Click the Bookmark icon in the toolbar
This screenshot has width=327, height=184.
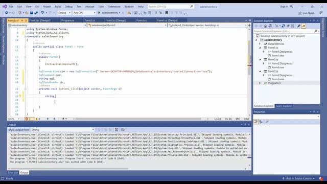click(167, 13)
